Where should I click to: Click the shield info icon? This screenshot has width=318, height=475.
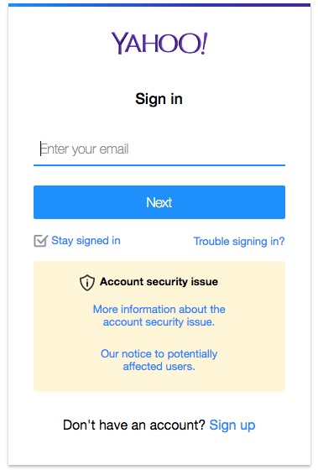click(87, 282)
